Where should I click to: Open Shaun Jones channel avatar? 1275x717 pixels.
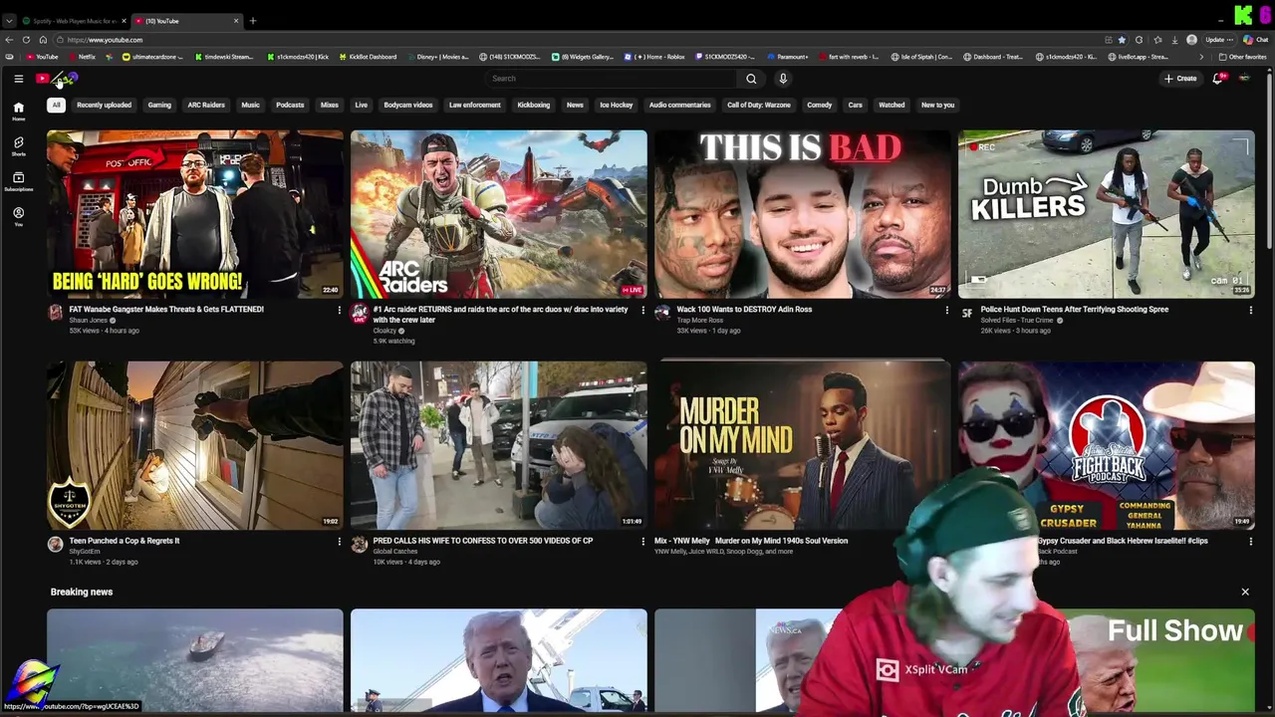55,313
